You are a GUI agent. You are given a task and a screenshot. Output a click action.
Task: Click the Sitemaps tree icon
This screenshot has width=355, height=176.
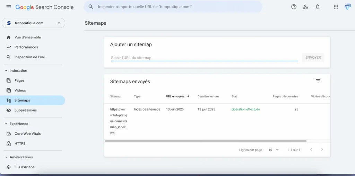coord(9,100)
